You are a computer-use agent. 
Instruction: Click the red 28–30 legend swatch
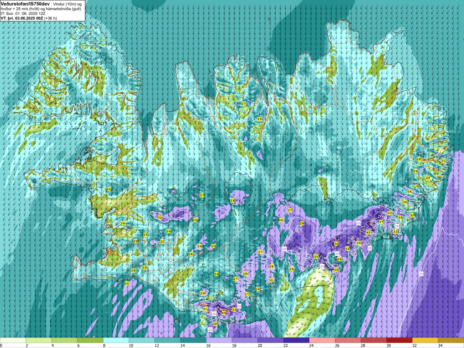pyautogui.click(x=373, y=340)
